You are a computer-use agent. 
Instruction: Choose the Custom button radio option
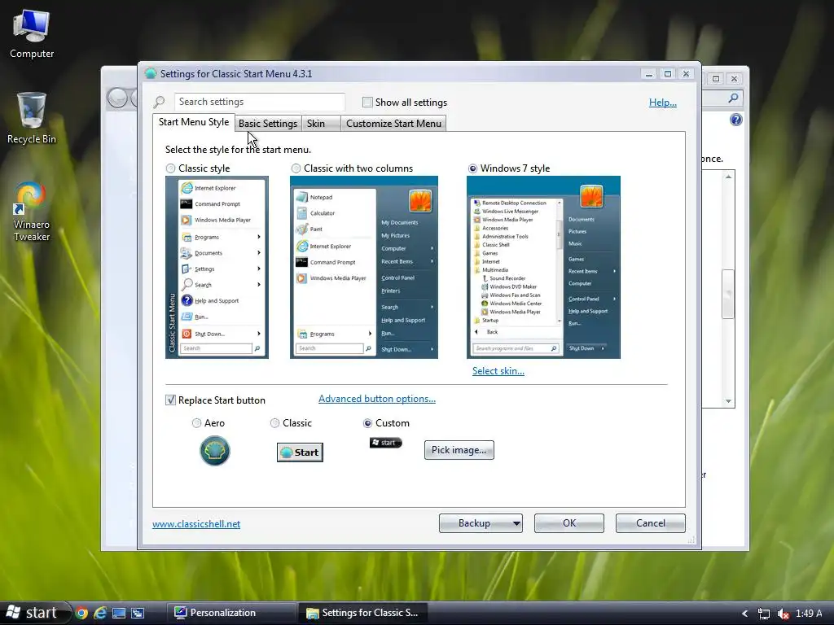[367, 423]
